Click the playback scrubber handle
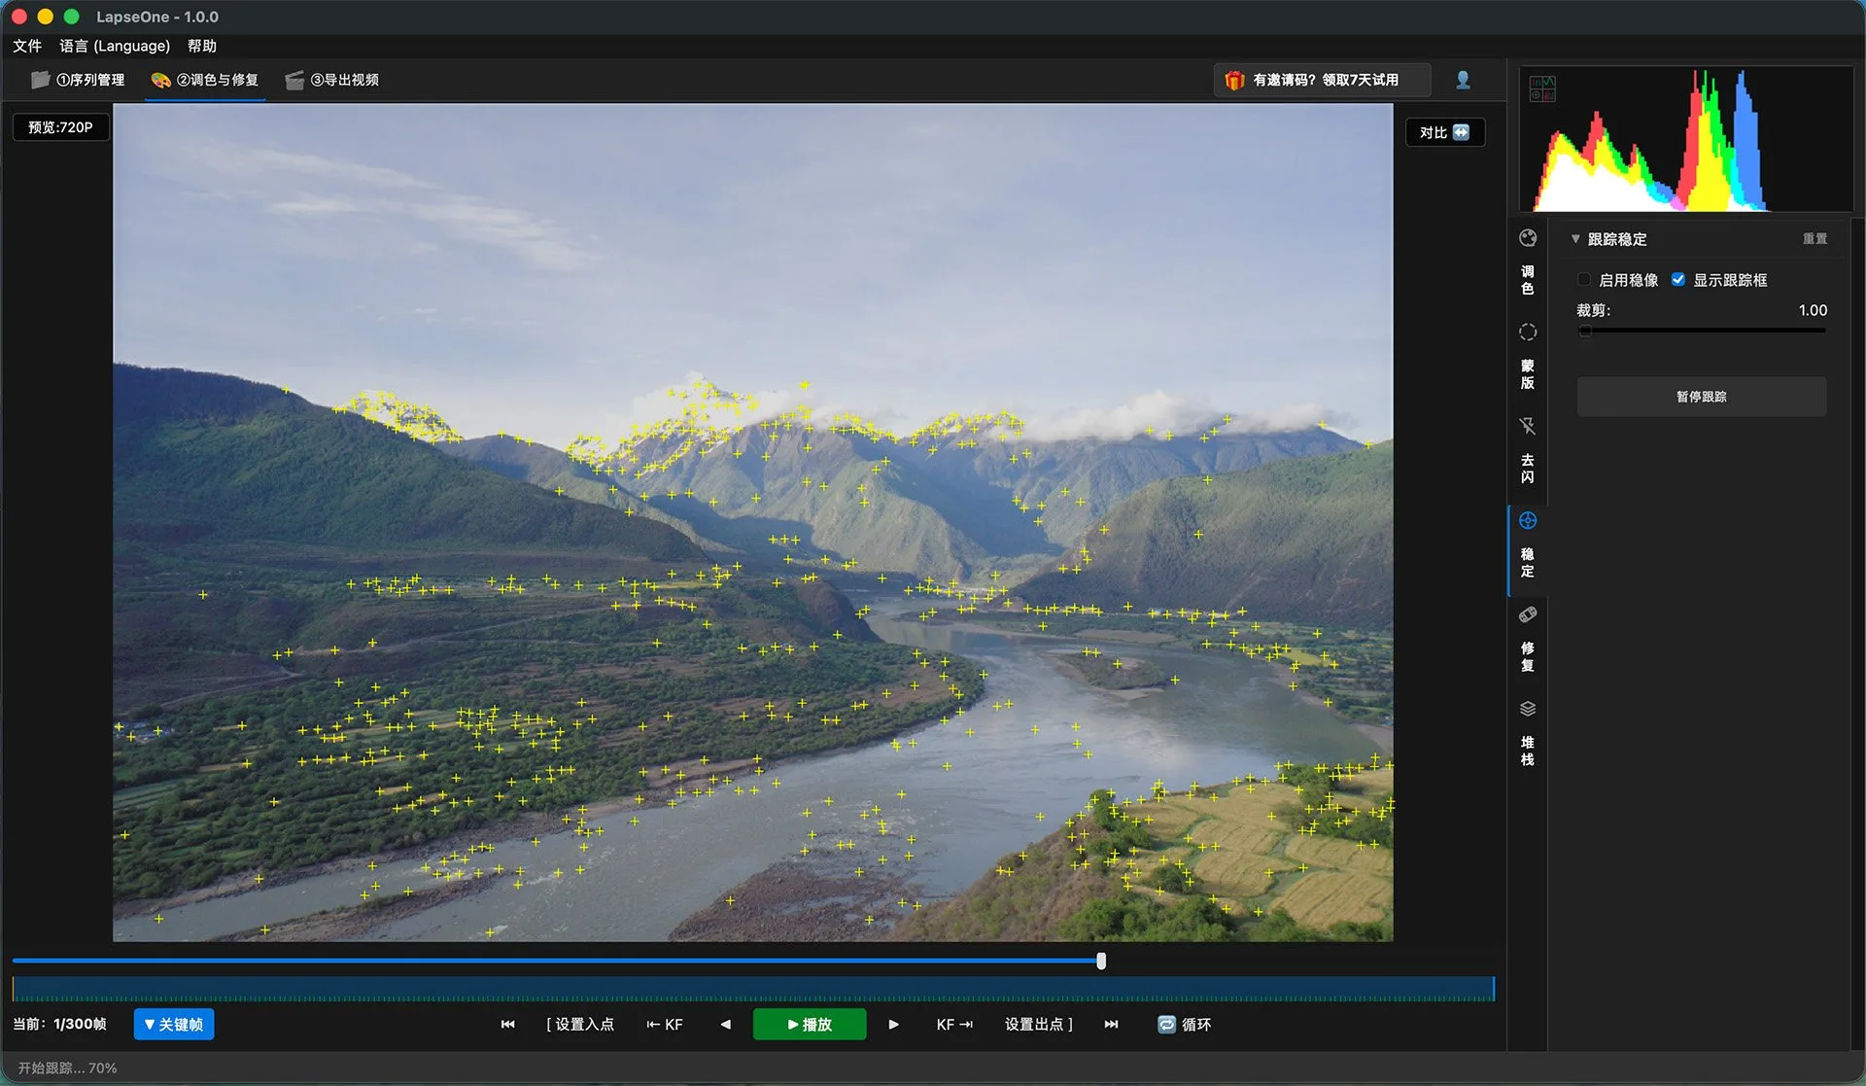Viewport: 1866px width, 1086px height. [x=1101, y=961]
